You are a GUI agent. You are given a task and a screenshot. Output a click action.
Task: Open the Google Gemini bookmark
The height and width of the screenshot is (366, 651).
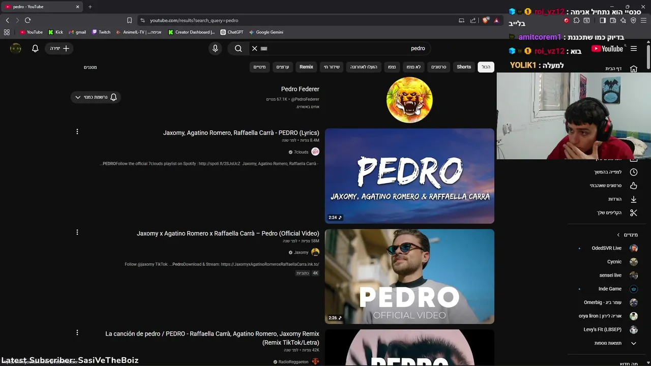tap(266, 32)
